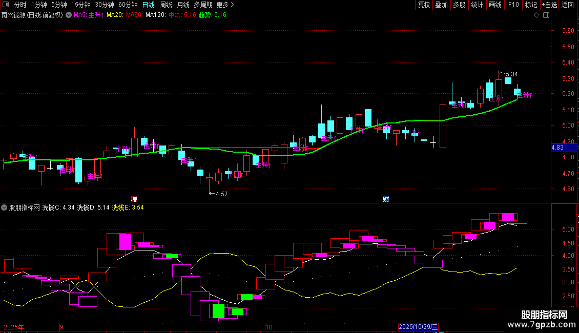Open the 统计 statistics tool

[477, 5]
